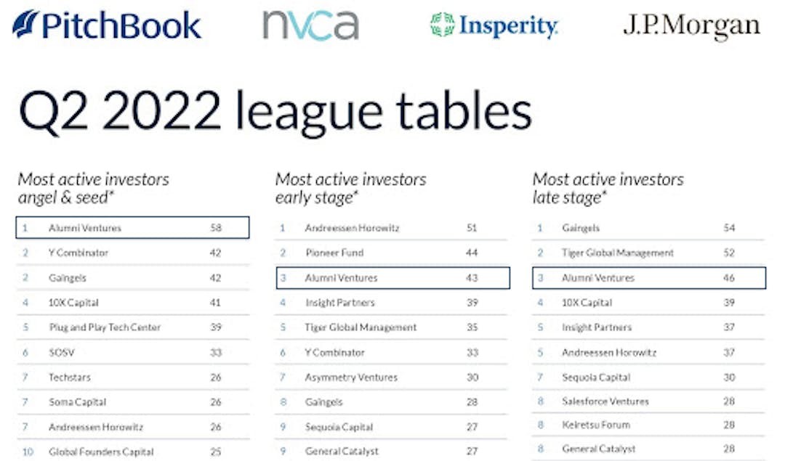The image size is (785, 461).
Task: Click the PitchBook logo
Action: [x=108, y=25]
